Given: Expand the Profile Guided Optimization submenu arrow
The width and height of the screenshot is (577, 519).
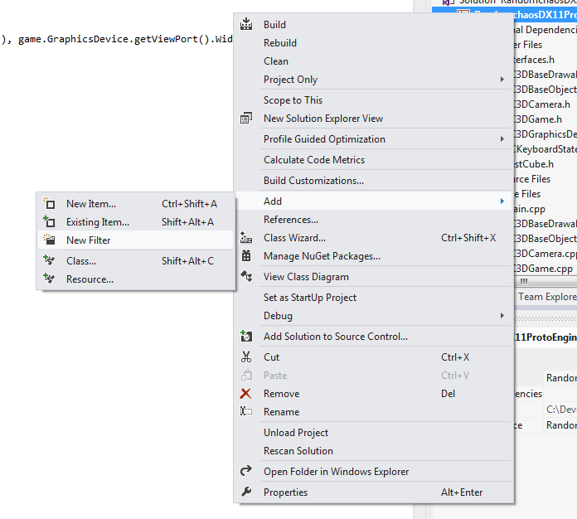Looking at the screenshot, I should [x=502, y=138].
